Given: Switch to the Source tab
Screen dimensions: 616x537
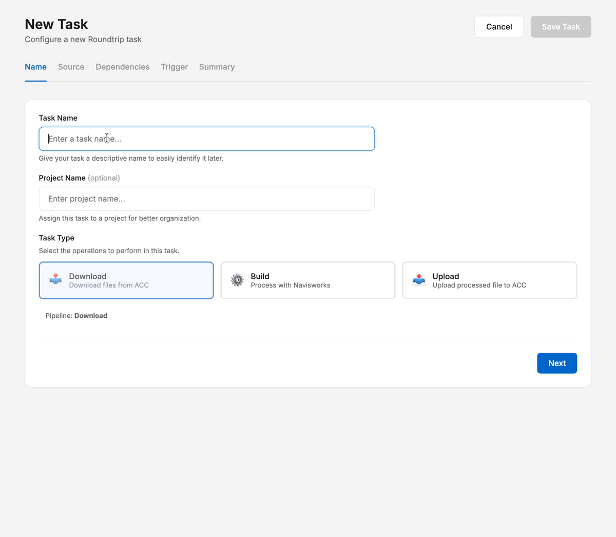Looking at the screenshot, I should (x=71, y=67).
